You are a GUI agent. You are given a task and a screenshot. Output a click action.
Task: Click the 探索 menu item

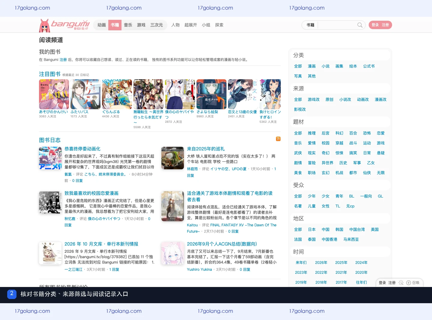pos(219,25)
